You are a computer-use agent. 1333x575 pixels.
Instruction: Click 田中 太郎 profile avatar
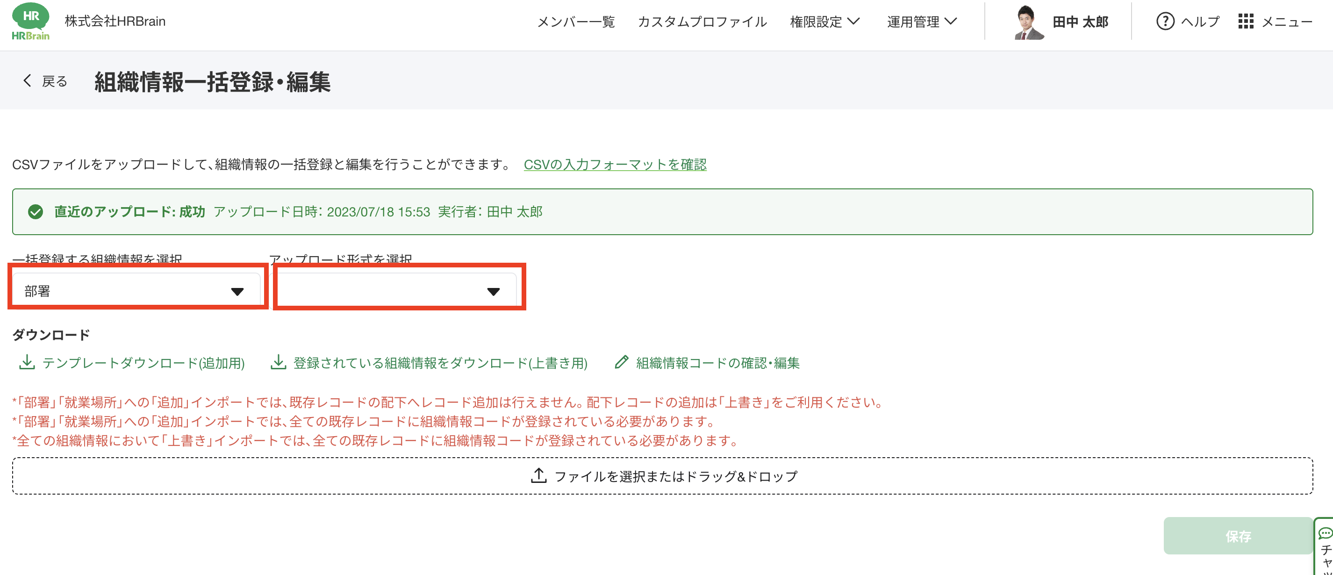[1029, 22]
